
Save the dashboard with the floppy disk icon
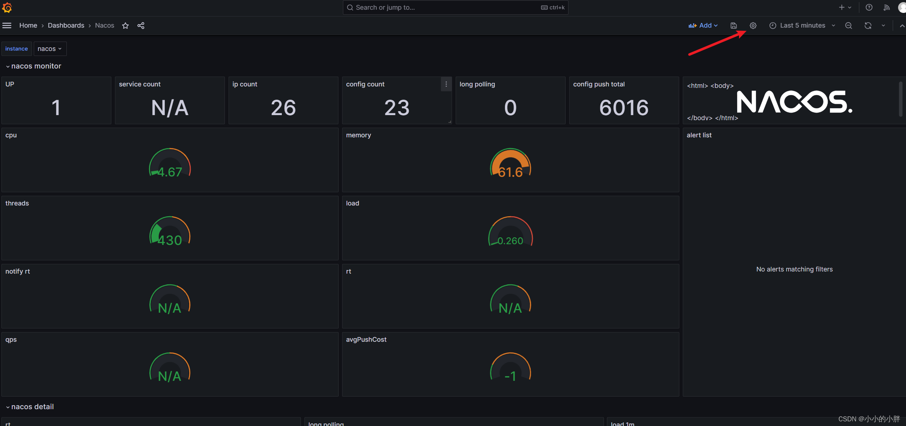734,25
